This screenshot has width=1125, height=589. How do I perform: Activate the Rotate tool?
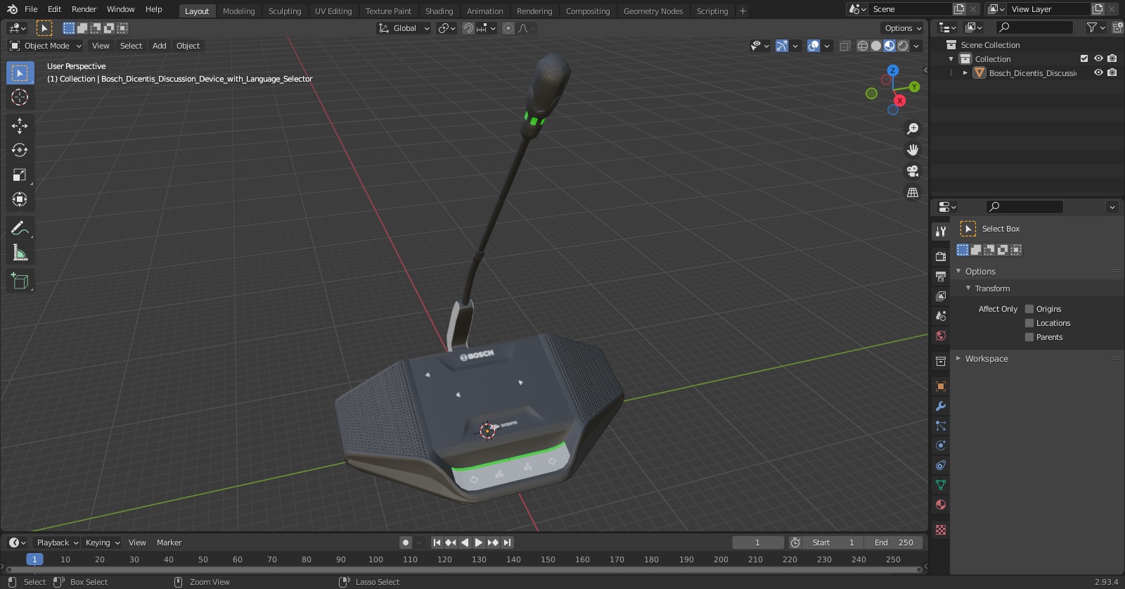(20, 150)
